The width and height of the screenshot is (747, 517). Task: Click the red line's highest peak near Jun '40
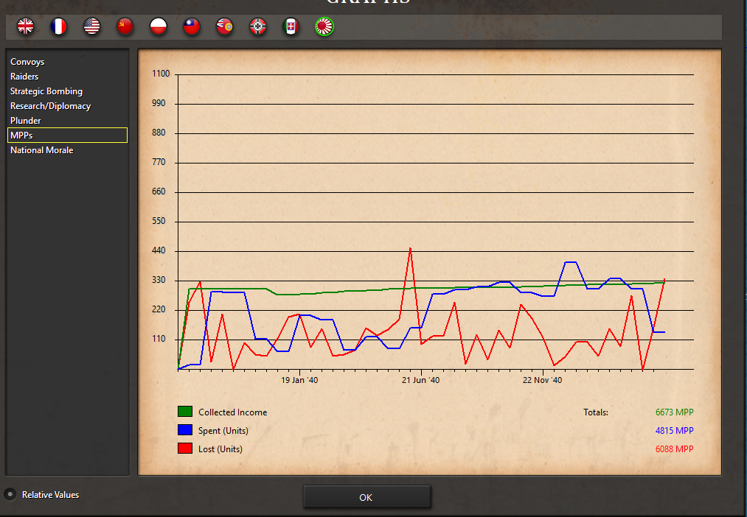tap(410, 249)
